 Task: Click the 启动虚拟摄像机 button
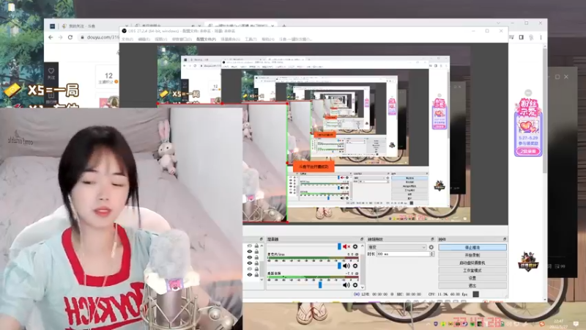point(472,263)
